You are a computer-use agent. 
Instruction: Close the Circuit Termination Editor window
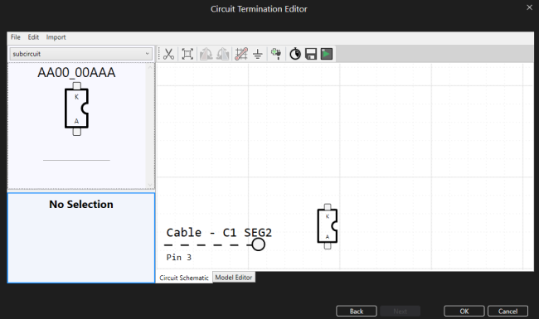[529, 7]
